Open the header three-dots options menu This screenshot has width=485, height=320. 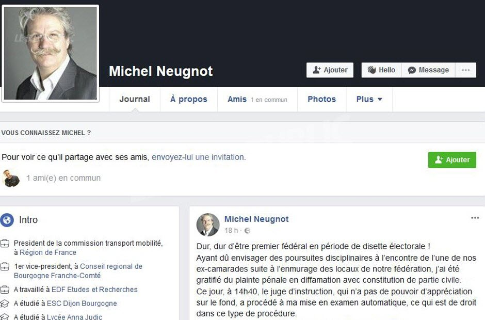pyautogui.click(x=465, y=70)
